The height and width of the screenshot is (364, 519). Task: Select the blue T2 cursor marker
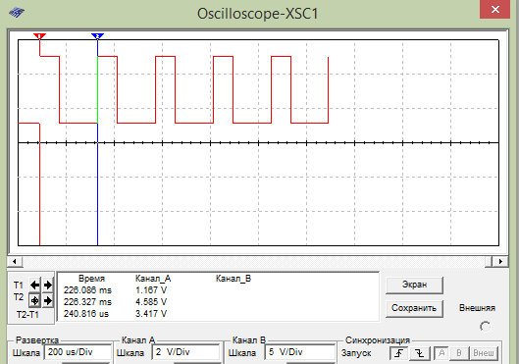pyautogui.click(x=98, y=35)
